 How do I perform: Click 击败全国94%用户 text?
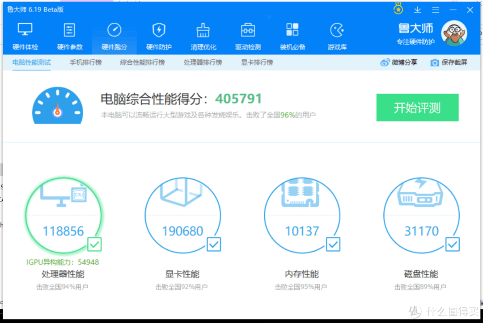[x=62, y=287]
